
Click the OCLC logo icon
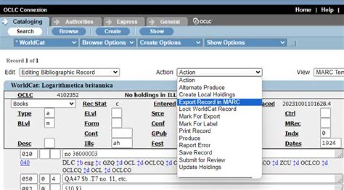point(202,21)
